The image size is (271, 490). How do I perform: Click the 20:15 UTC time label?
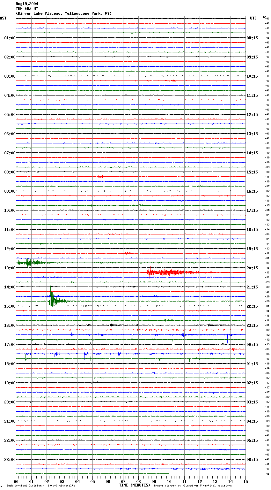[252, 268]
